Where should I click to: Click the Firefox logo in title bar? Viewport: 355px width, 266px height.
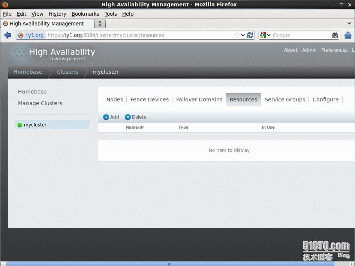[x=5, y=4]
